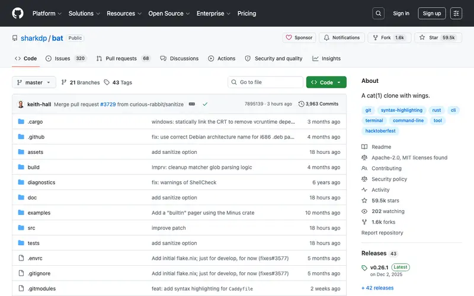Select the Code tab
Viewport: 474px width, 296px height.
tap(25, 58)
